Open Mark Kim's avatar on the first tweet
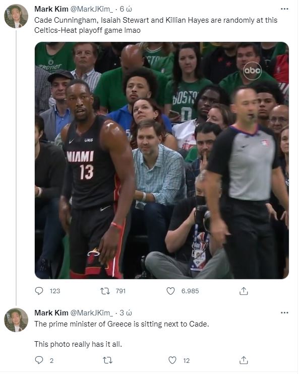Screen dimensions: 306x374 pos(16,16)
